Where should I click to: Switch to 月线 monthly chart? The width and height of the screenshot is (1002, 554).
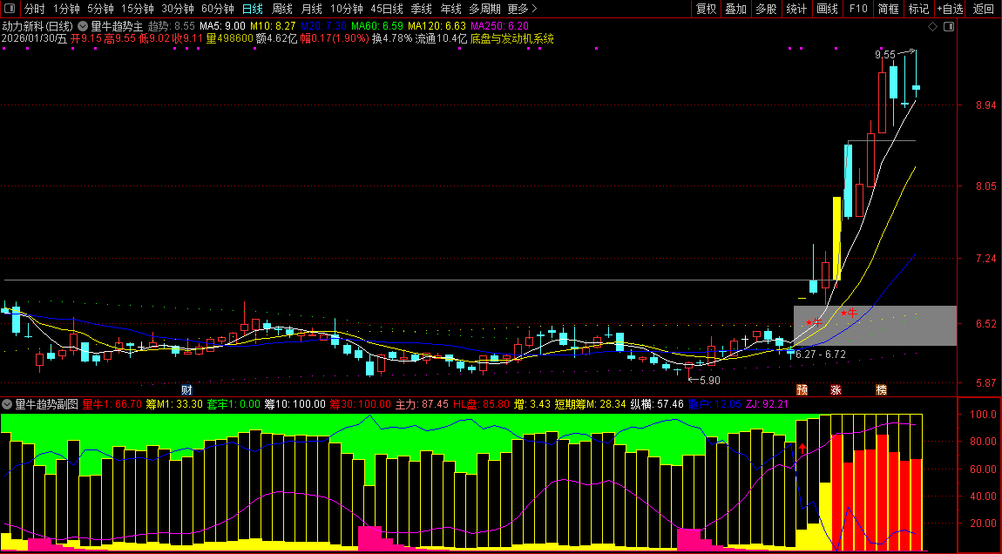pyautogui.click(x=311, y=9)
